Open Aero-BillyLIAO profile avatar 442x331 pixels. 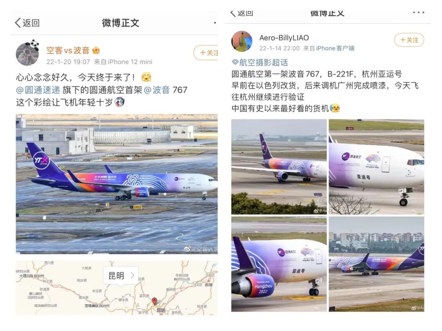pos(242,41)
